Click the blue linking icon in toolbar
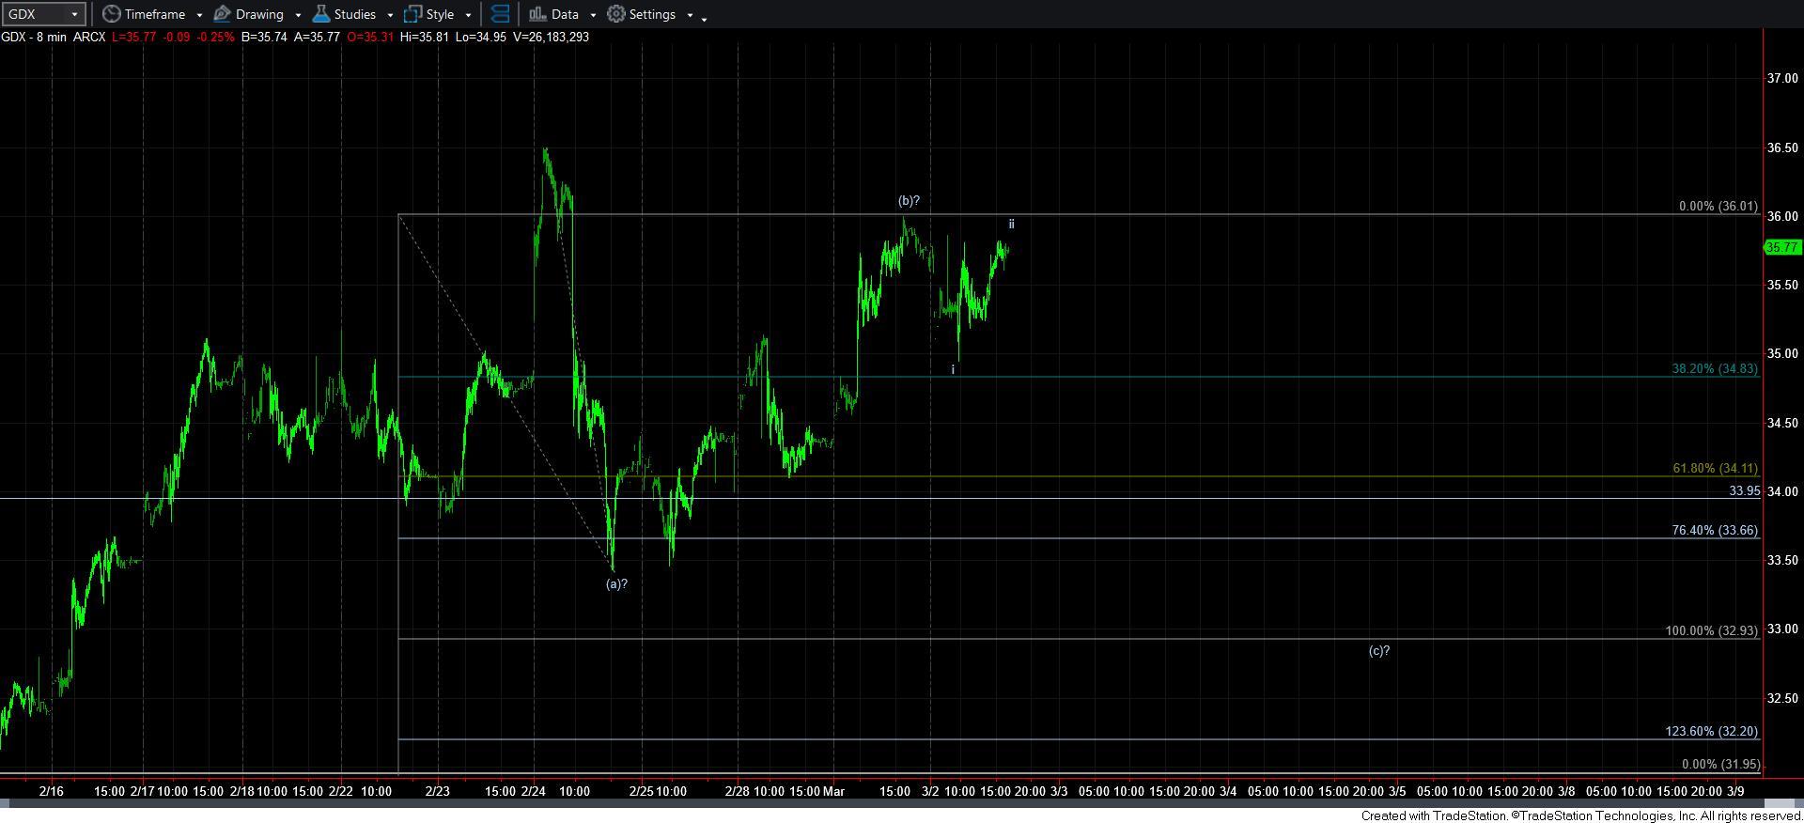Image resolution: width=1804 pixels, height=823 pixels. click(500, 14)
